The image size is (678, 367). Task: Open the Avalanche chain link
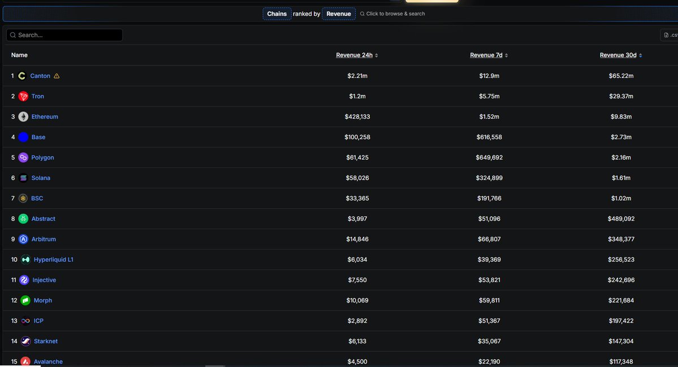tap(48, 361)
